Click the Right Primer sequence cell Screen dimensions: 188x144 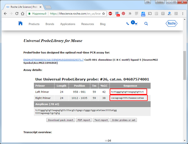click(x=128, y=98)
